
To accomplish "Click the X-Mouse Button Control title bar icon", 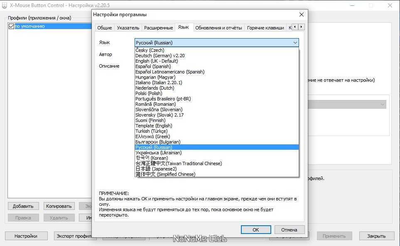I will tap(5, 5).
